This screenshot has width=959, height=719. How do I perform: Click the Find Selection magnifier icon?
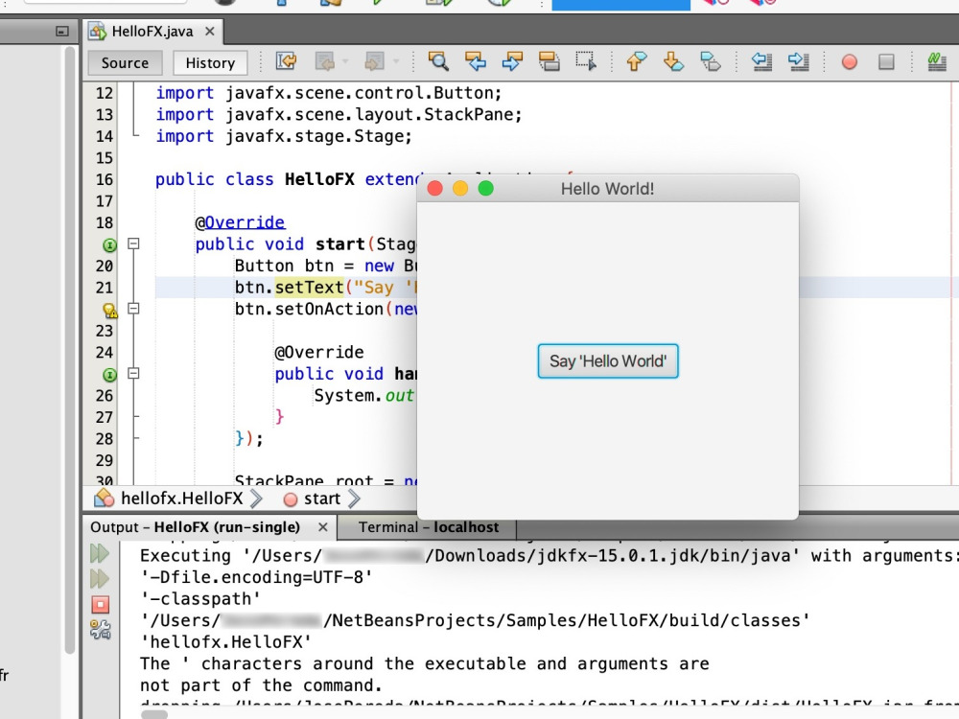(438, 61)
